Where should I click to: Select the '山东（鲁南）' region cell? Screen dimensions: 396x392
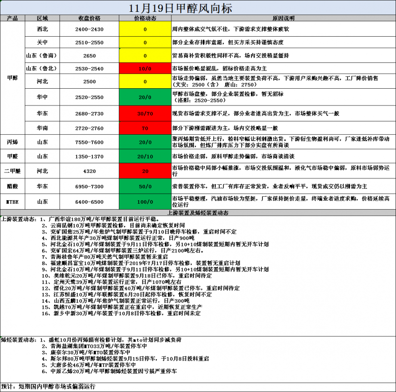43,56
